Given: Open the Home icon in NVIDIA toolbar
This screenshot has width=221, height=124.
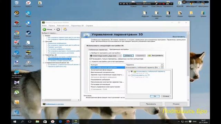Looking at the screenshot, I should [65, 29].
